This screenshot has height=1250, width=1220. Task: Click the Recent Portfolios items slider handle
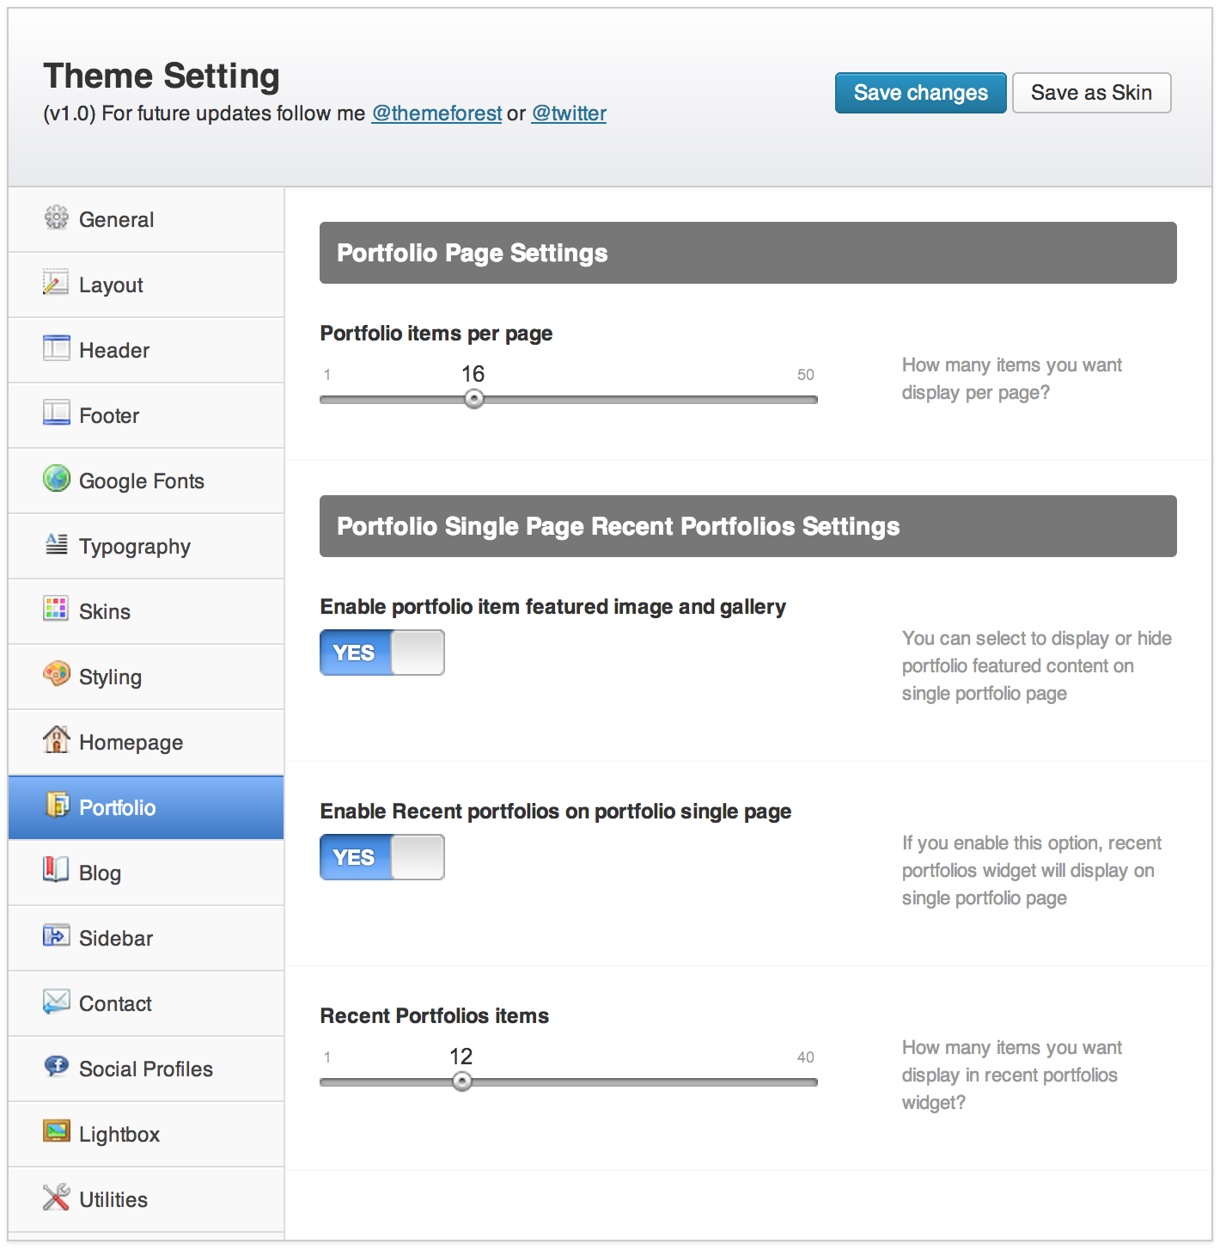(462, 1081)
